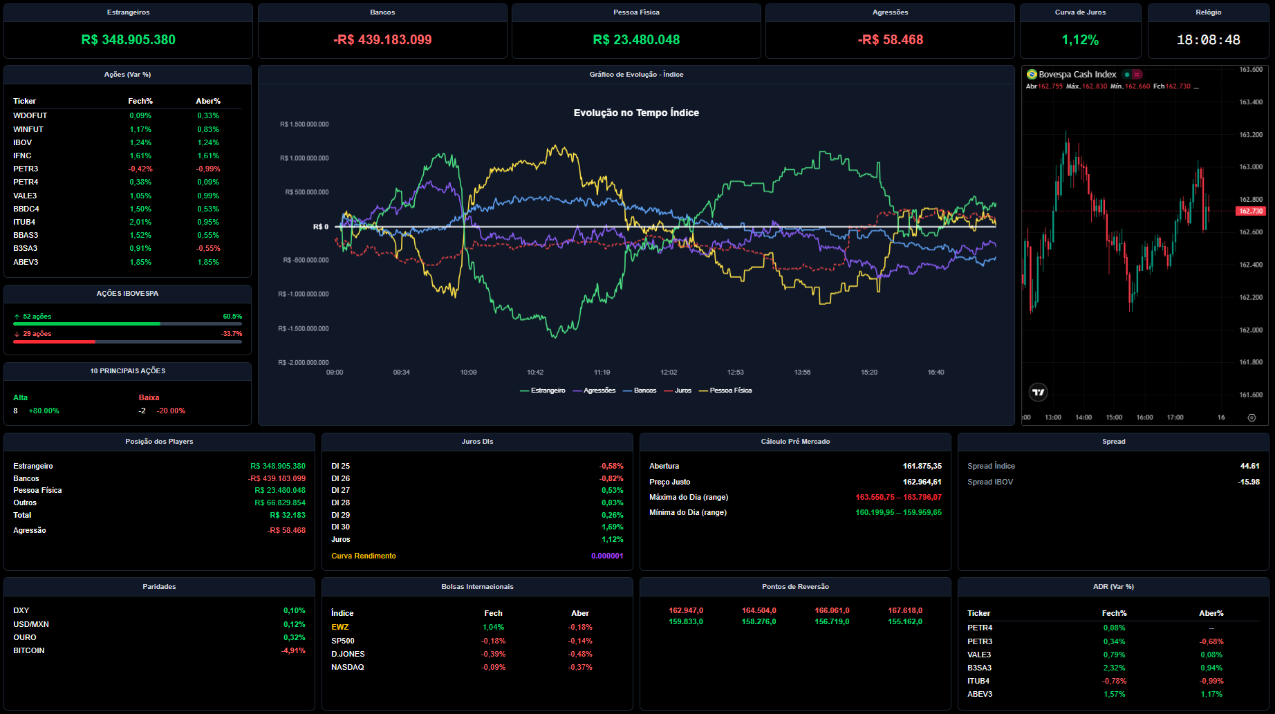Screen dimensions: 1275x714
Task: Hide the Bancos line via legend
Action: (x=640, y=391)
